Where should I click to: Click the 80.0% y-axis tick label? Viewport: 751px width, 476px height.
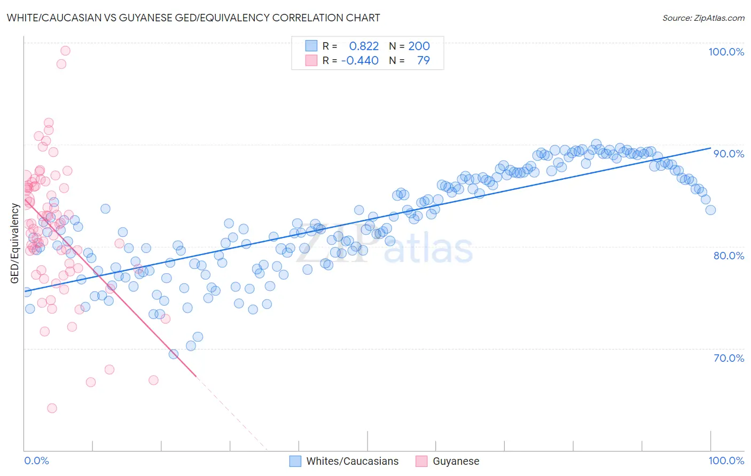(729, 256)
